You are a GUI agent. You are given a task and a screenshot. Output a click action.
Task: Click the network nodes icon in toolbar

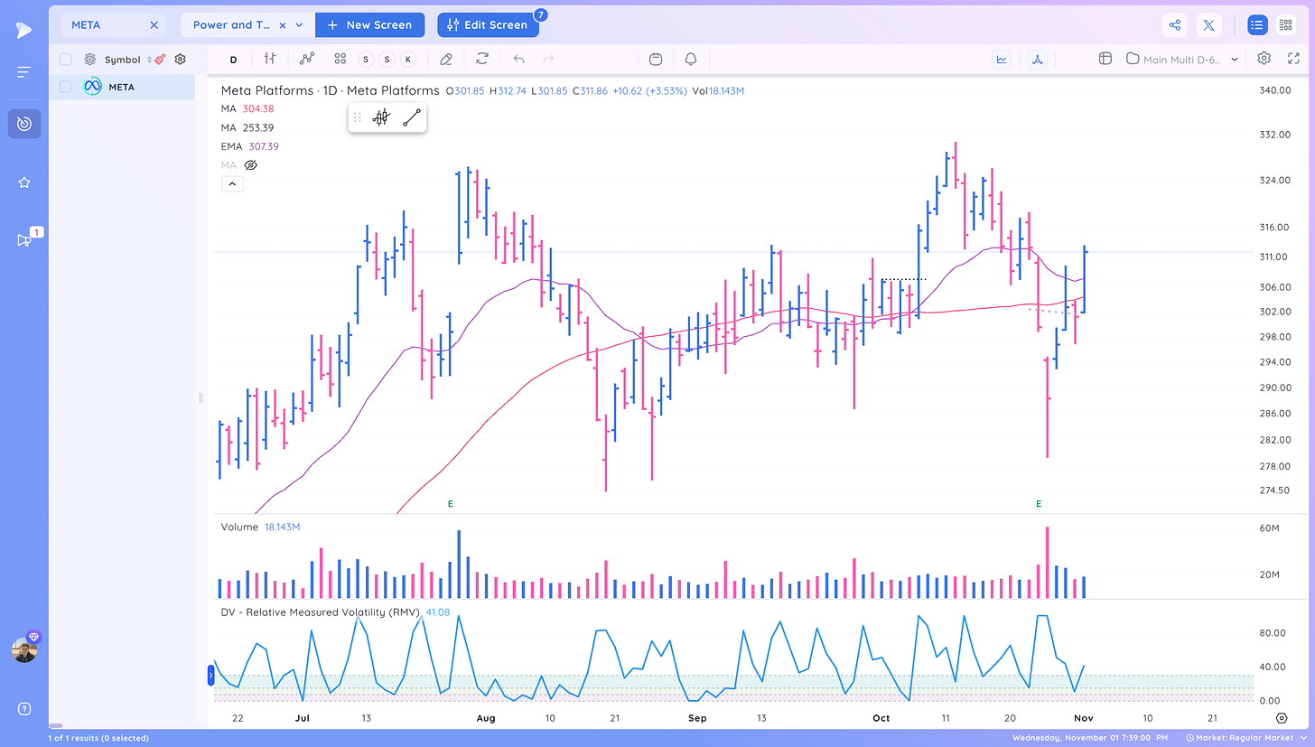[x=1038, y=59]
